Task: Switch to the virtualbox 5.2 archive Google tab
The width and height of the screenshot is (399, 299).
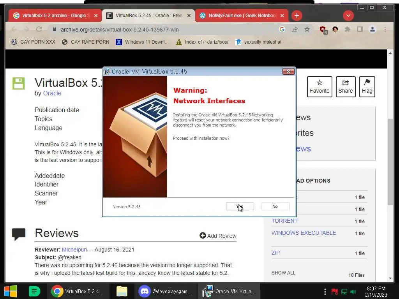Action: [x=52, y=16]
